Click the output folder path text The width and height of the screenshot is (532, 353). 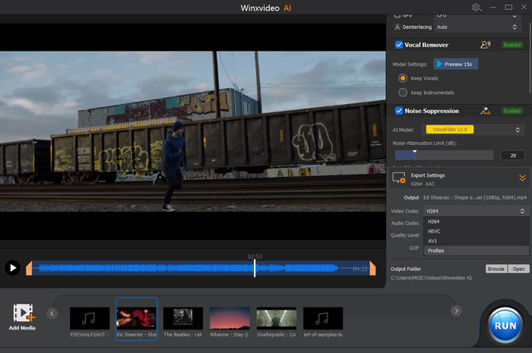pos(431,278)
